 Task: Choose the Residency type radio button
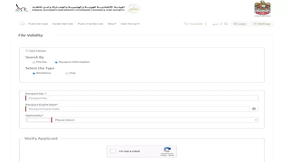click(34, 73)
